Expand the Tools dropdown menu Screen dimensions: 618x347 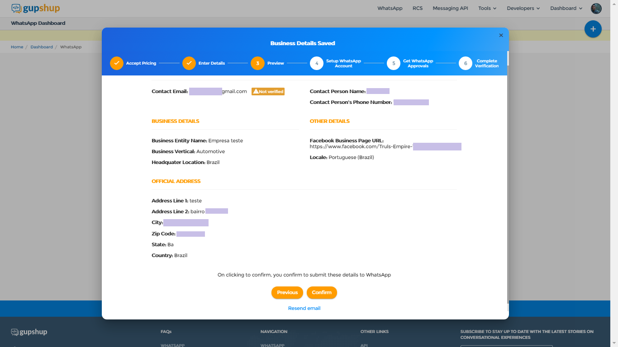pos(487,8)
